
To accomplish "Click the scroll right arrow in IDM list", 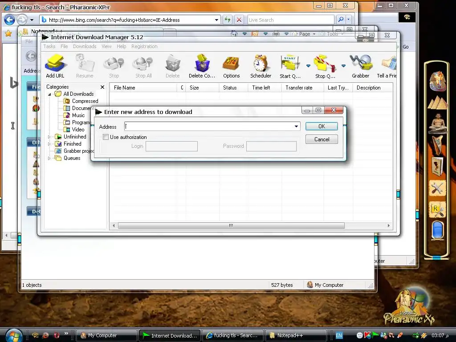I will click(389, 225).
